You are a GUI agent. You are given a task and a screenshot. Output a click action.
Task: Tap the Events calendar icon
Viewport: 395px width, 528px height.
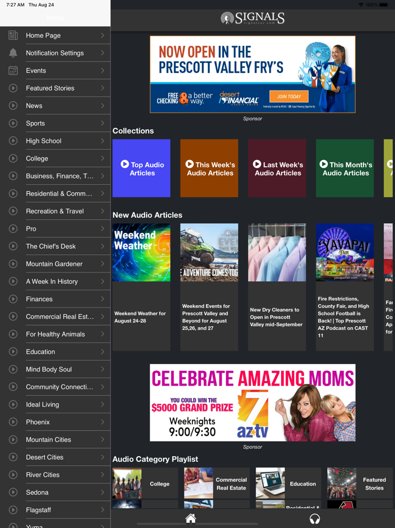click(x=13, y=70)
